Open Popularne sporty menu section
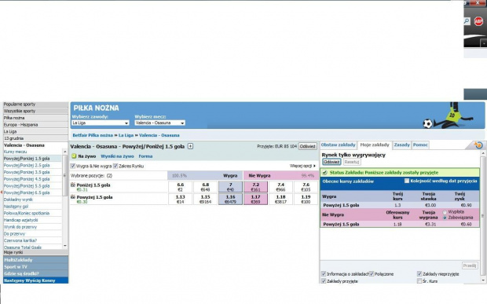The image size is (487, 304). [35, 104]
